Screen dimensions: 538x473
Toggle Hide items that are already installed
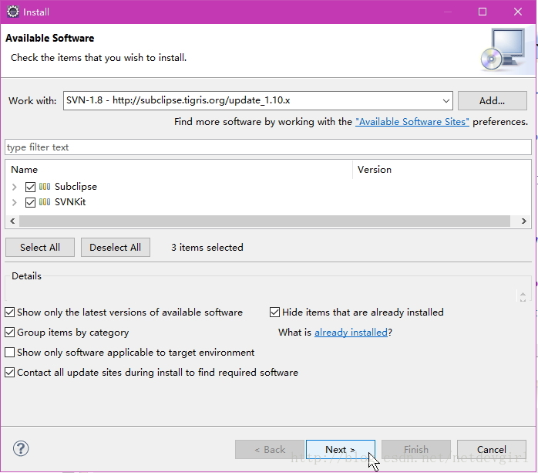(274, 313)
